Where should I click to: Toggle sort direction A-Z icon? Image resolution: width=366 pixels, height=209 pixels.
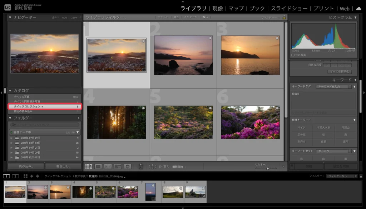pyautogui.click(x=153, y=166)
